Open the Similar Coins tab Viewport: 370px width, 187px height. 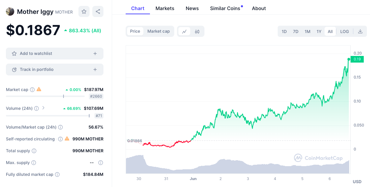coord(225,8)
